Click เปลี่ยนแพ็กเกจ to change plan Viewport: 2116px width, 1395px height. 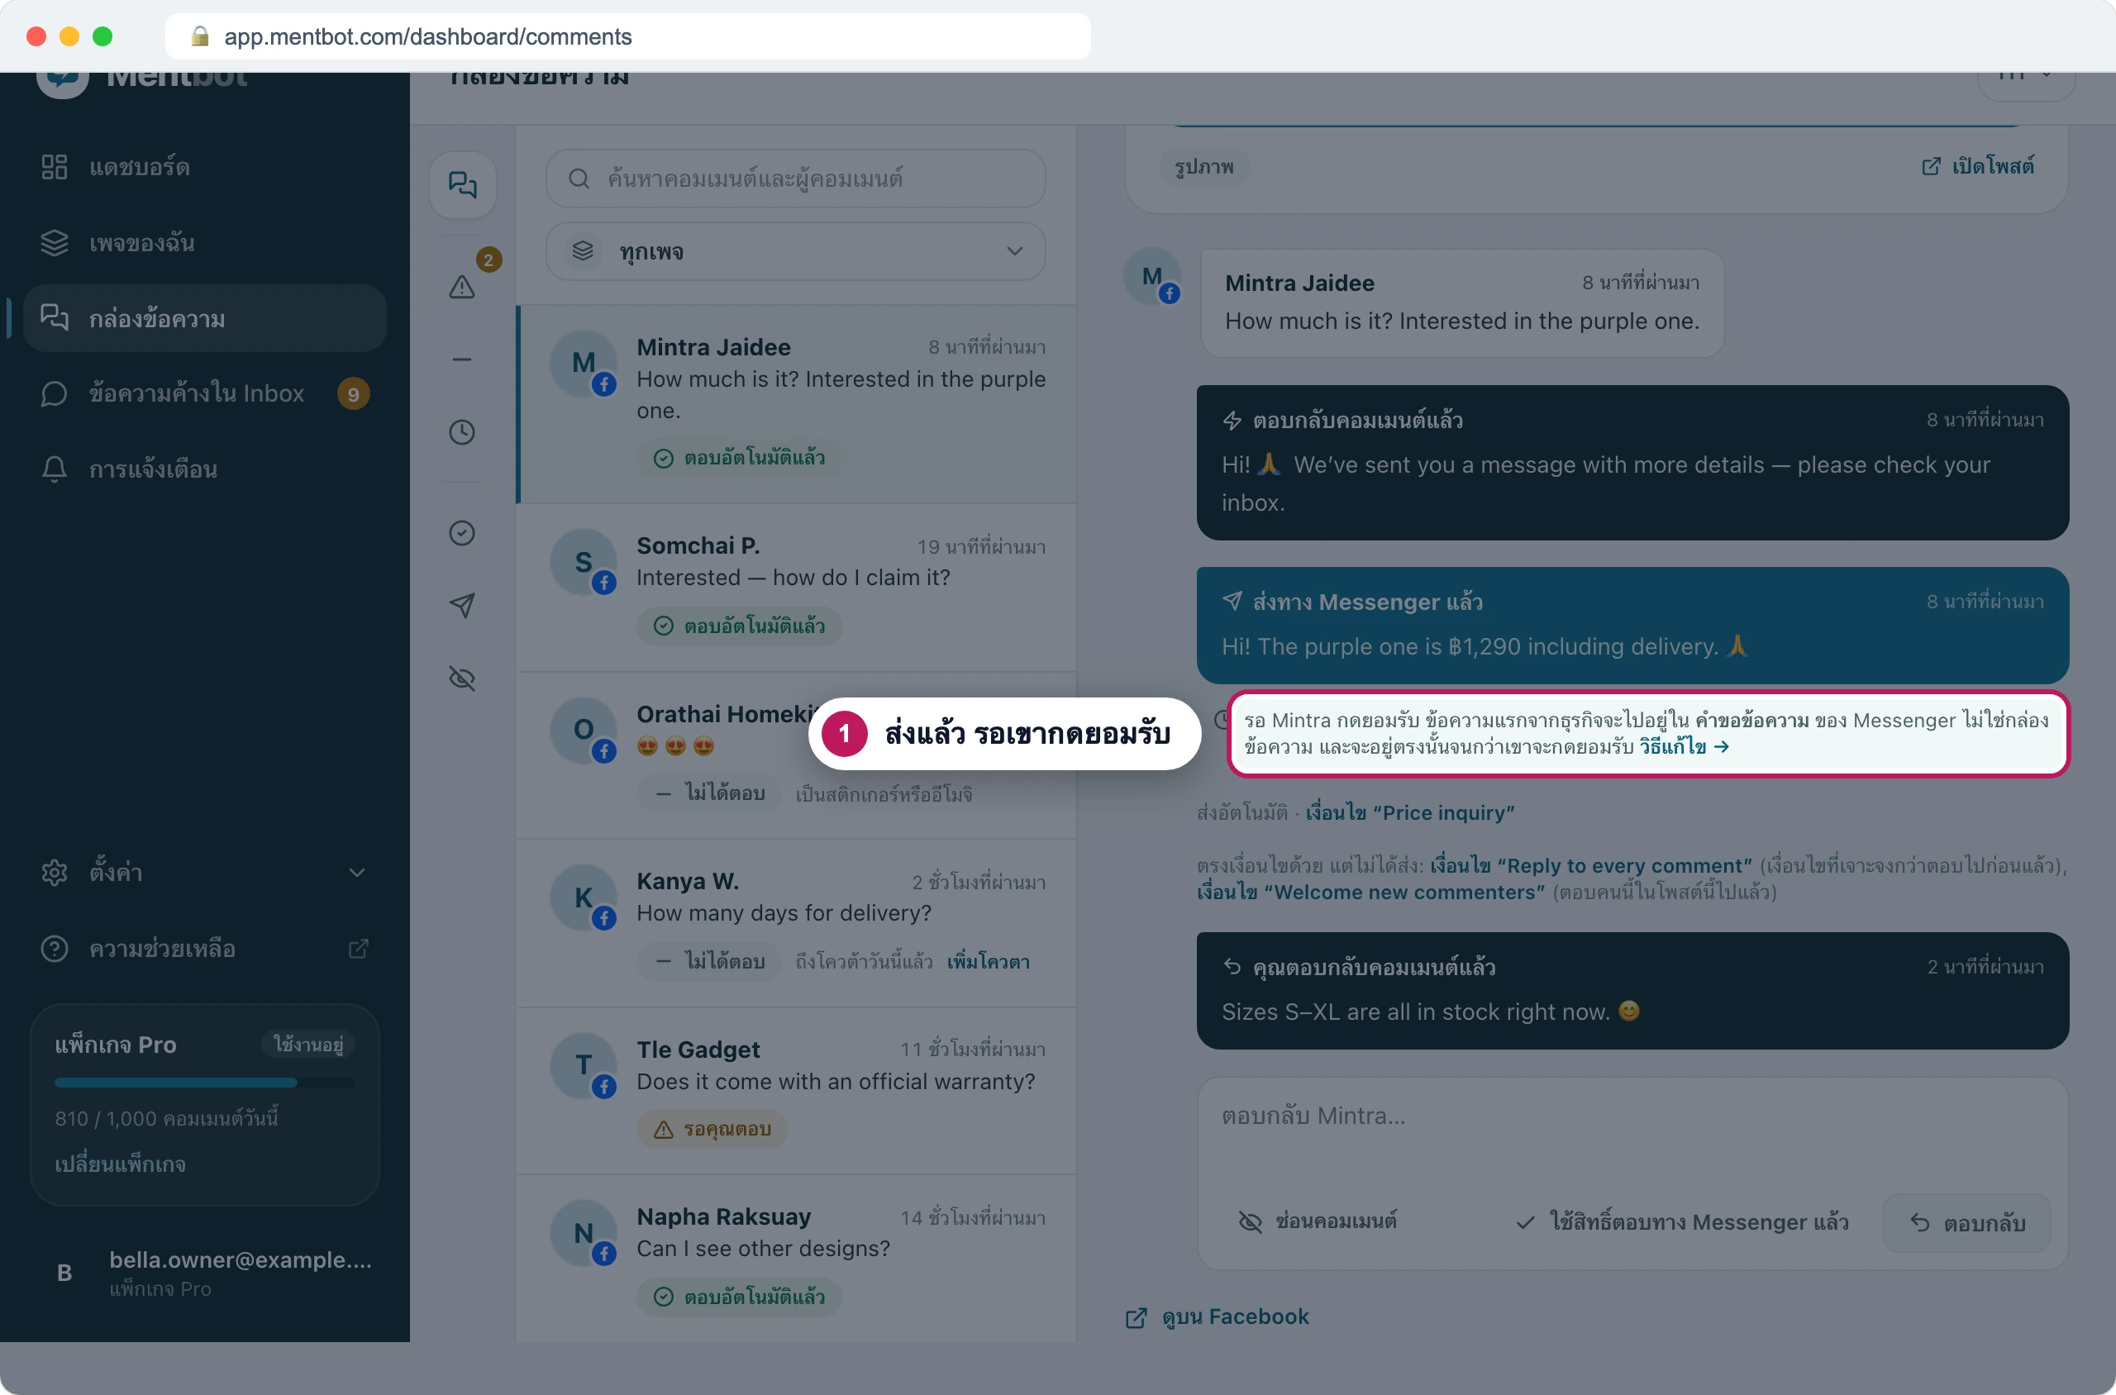tap(120, 1164)
